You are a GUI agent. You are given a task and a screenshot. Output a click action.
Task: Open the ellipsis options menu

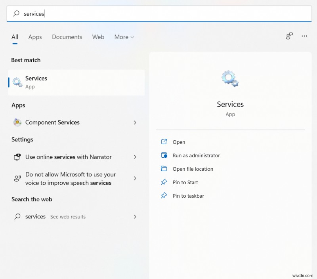[x=304, y=36]
